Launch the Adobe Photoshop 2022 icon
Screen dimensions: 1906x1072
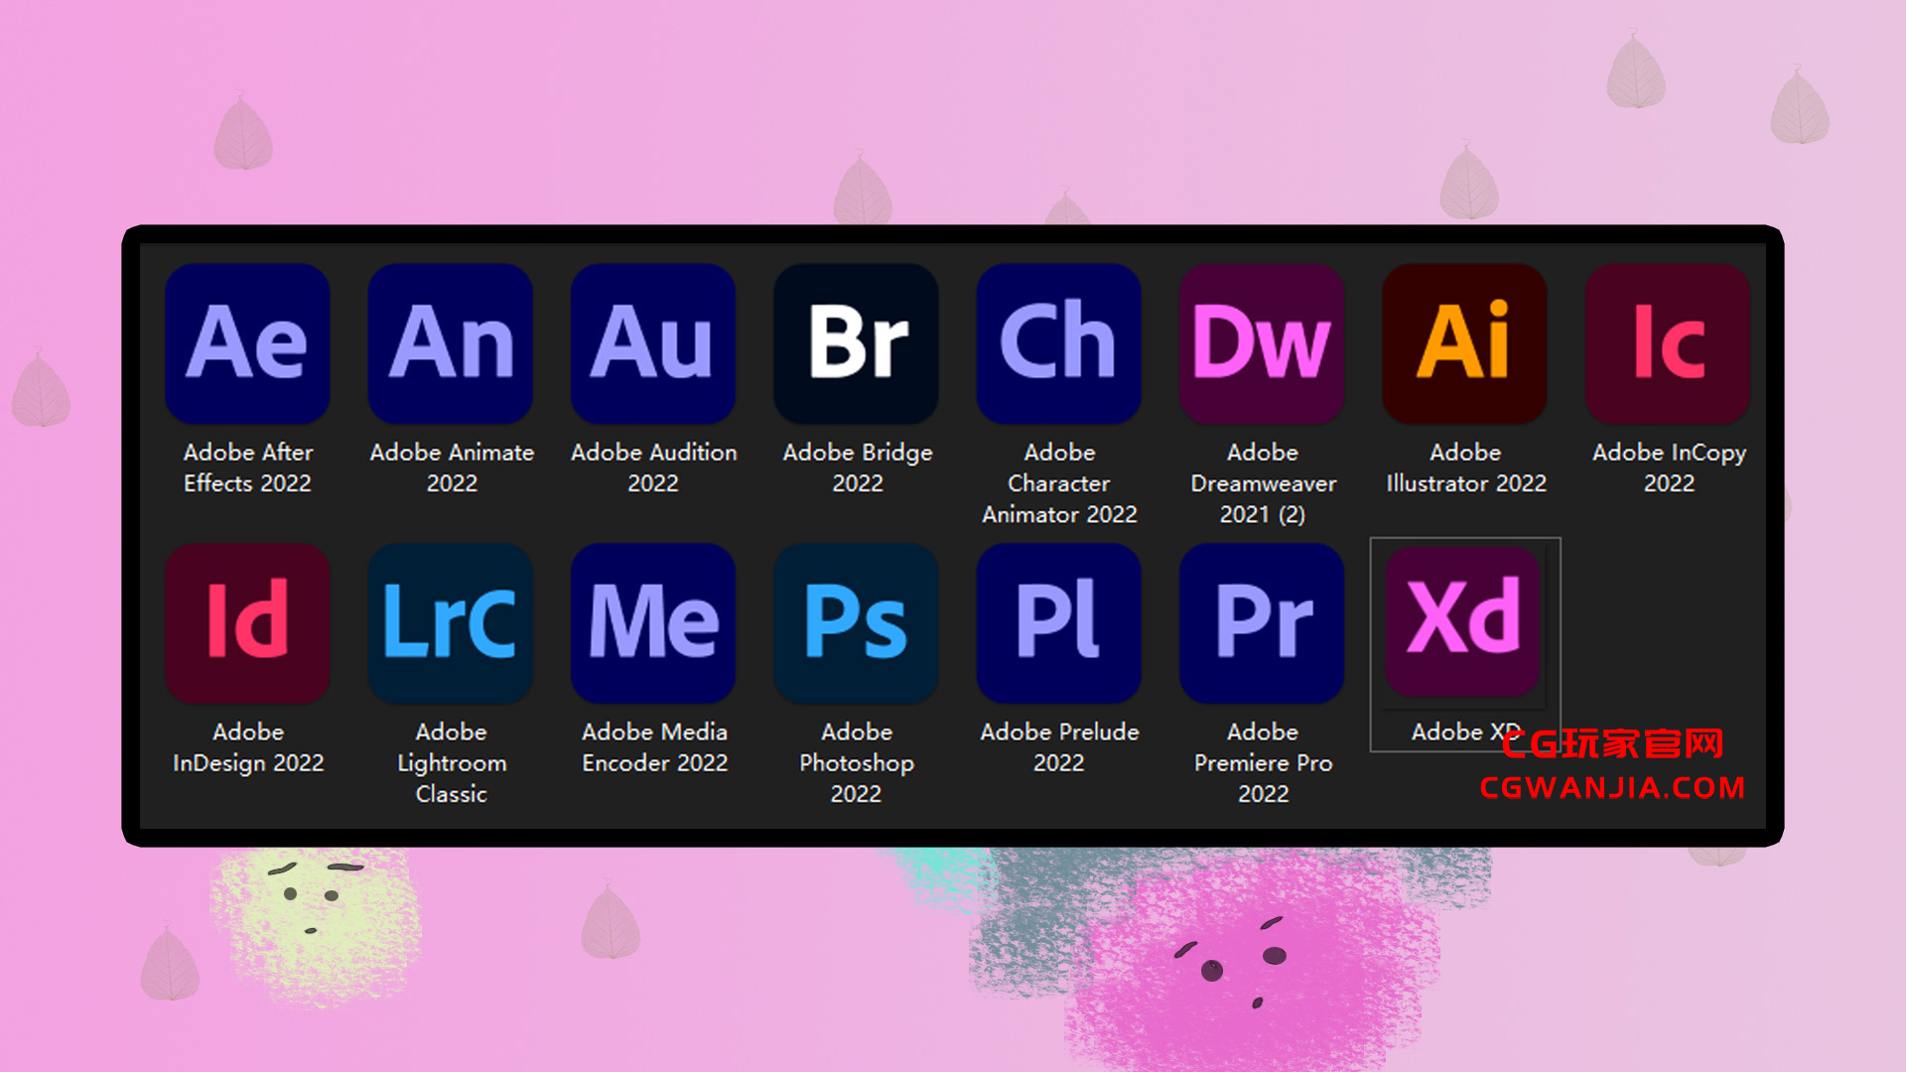[x=856, y=623]
